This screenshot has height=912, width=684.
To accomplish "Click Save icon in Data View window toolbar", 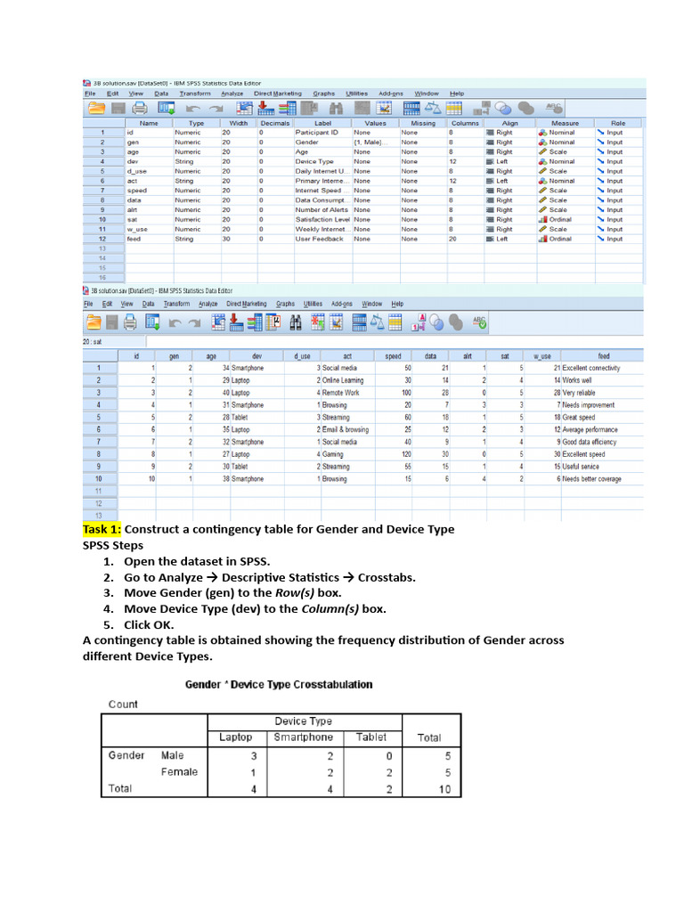I will click(112, 322).
